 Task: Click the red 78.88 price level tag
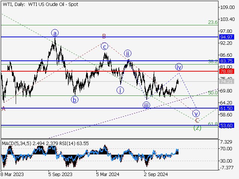tap(227, 71)
